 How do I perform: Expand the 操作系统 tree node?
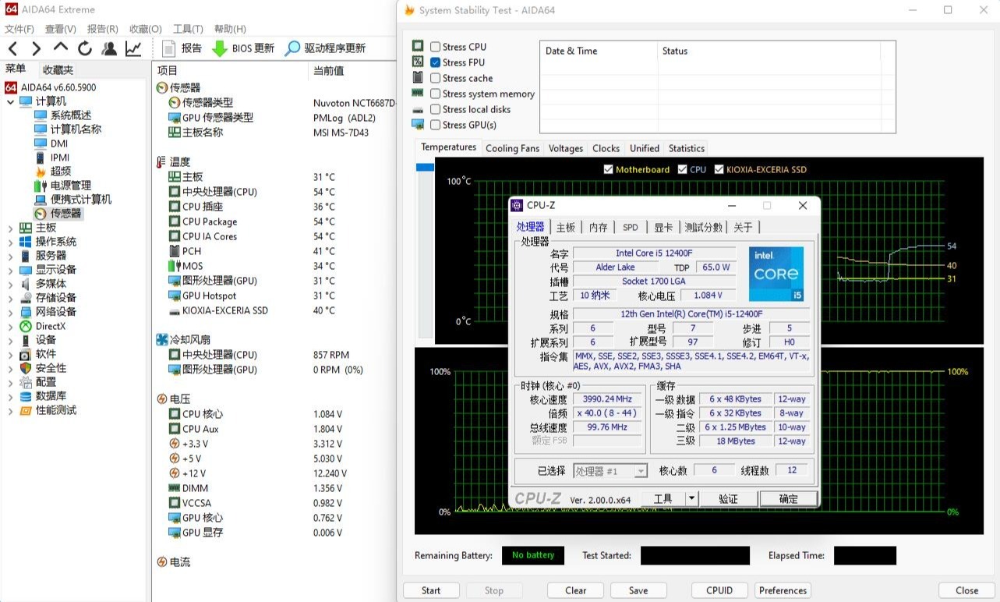(10, 242)
